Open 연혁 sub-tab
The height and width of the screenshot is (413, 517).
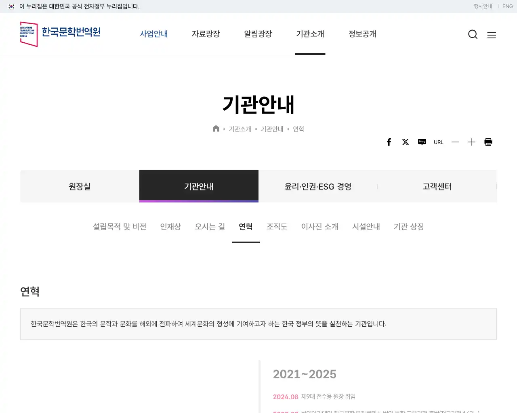pos(246,227)
